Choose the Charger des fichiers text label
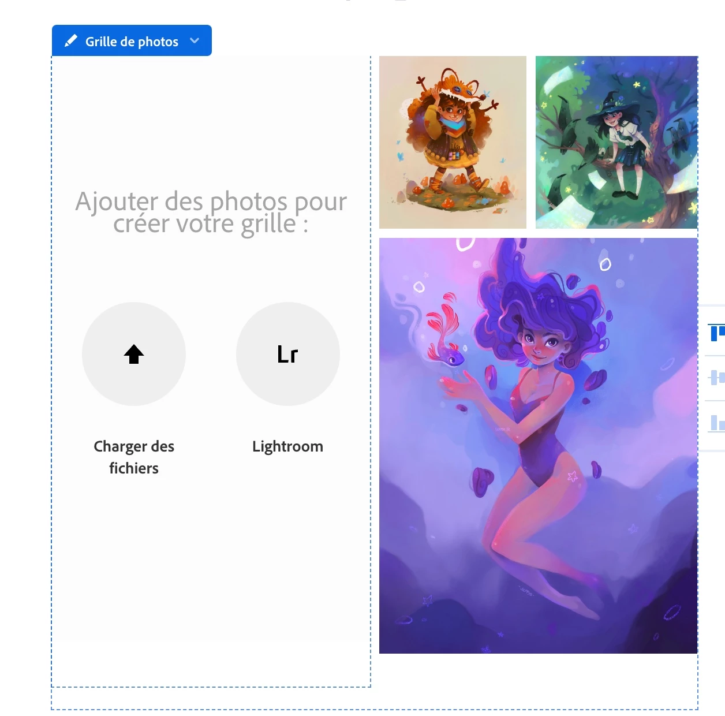The image size is (725, 716). [x=134, y=457]
